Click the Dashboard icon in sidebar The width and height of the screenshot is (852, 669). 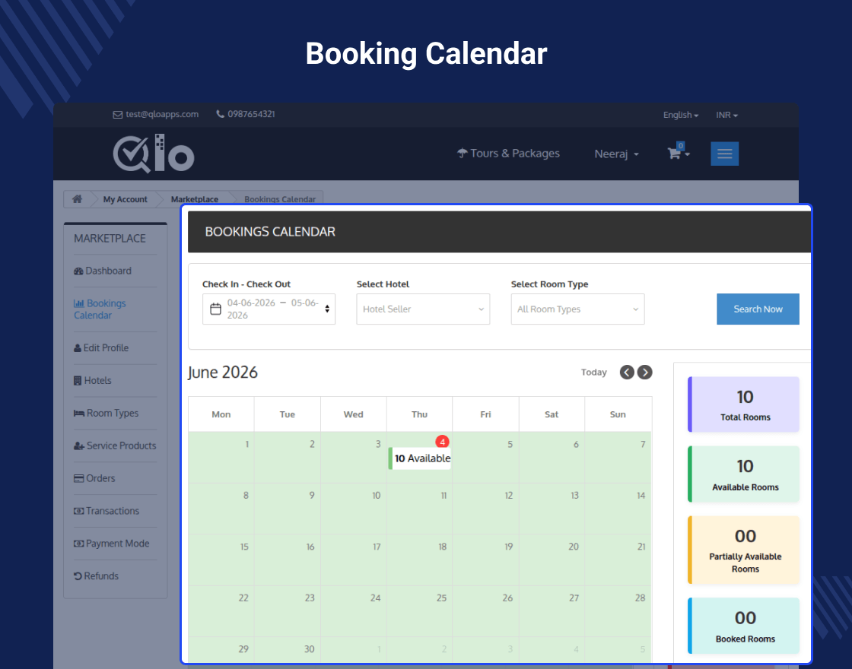tap(78, 271)
